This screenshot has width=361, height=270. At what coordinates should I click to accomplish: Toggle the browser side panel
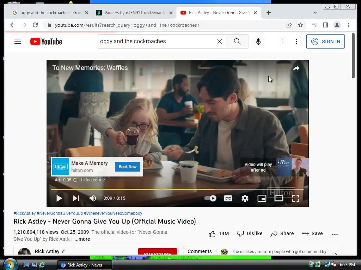pyautogui.click(x=325, y=25)
